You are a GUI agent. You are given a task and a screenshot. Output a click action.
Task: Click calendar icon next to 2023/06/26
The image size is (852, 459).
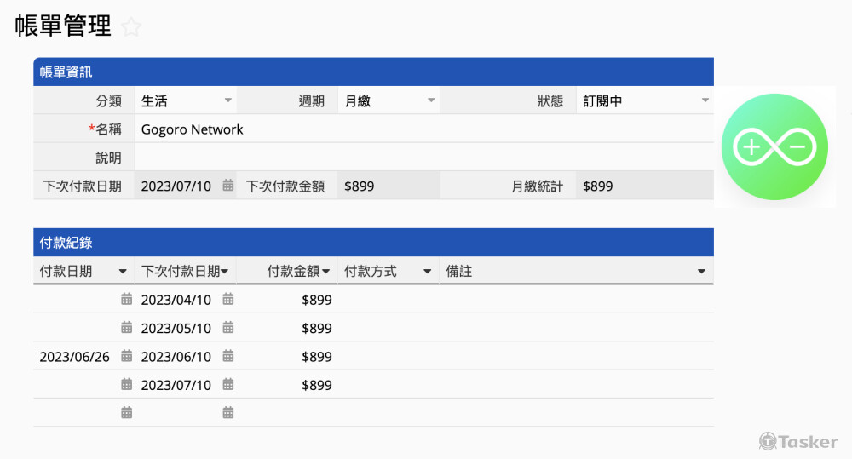126,357
